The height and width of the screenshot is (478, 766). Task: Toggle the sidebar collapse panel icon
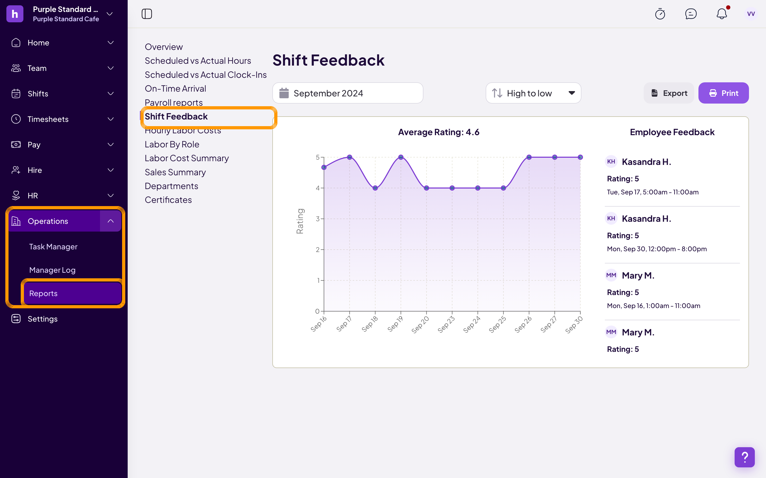147,14
